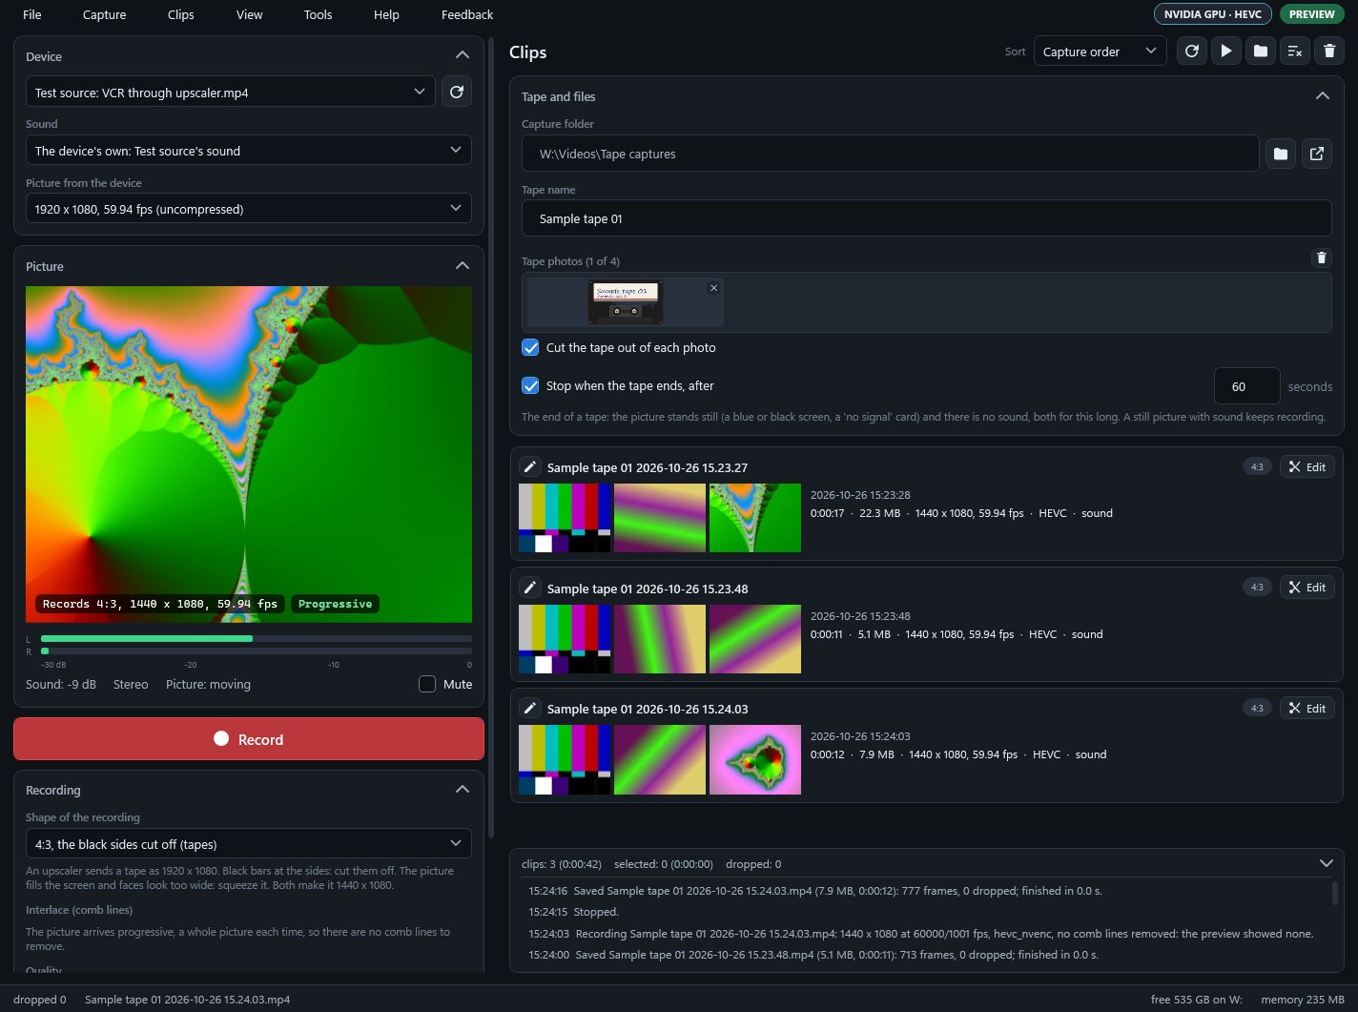Rename clip 15.23.48 with the pencil icon
This screenshot has height=1012, width=1358.
click(x=530, y=588)
